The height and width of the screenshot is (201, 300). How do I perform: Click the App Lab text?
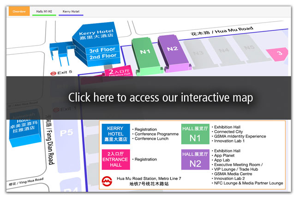[222, 160]
